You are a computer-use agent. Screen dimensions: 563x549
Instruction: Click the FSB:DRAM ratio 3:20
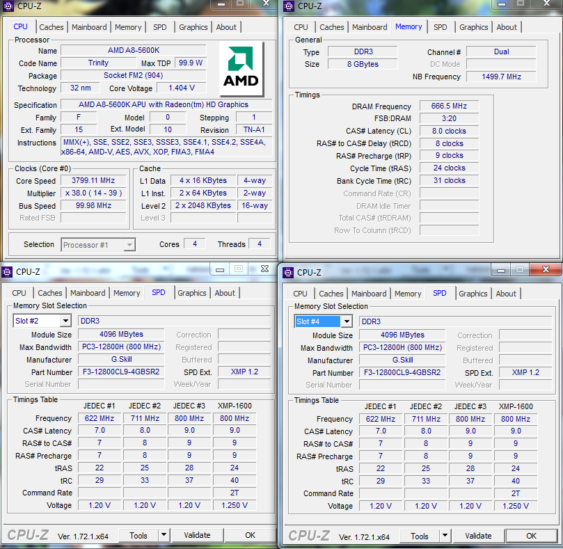pos(449,118)
